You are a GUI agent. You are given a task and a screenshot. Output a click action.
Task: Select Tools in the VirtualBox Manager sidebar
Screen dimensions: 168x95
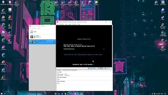point(42,32)
